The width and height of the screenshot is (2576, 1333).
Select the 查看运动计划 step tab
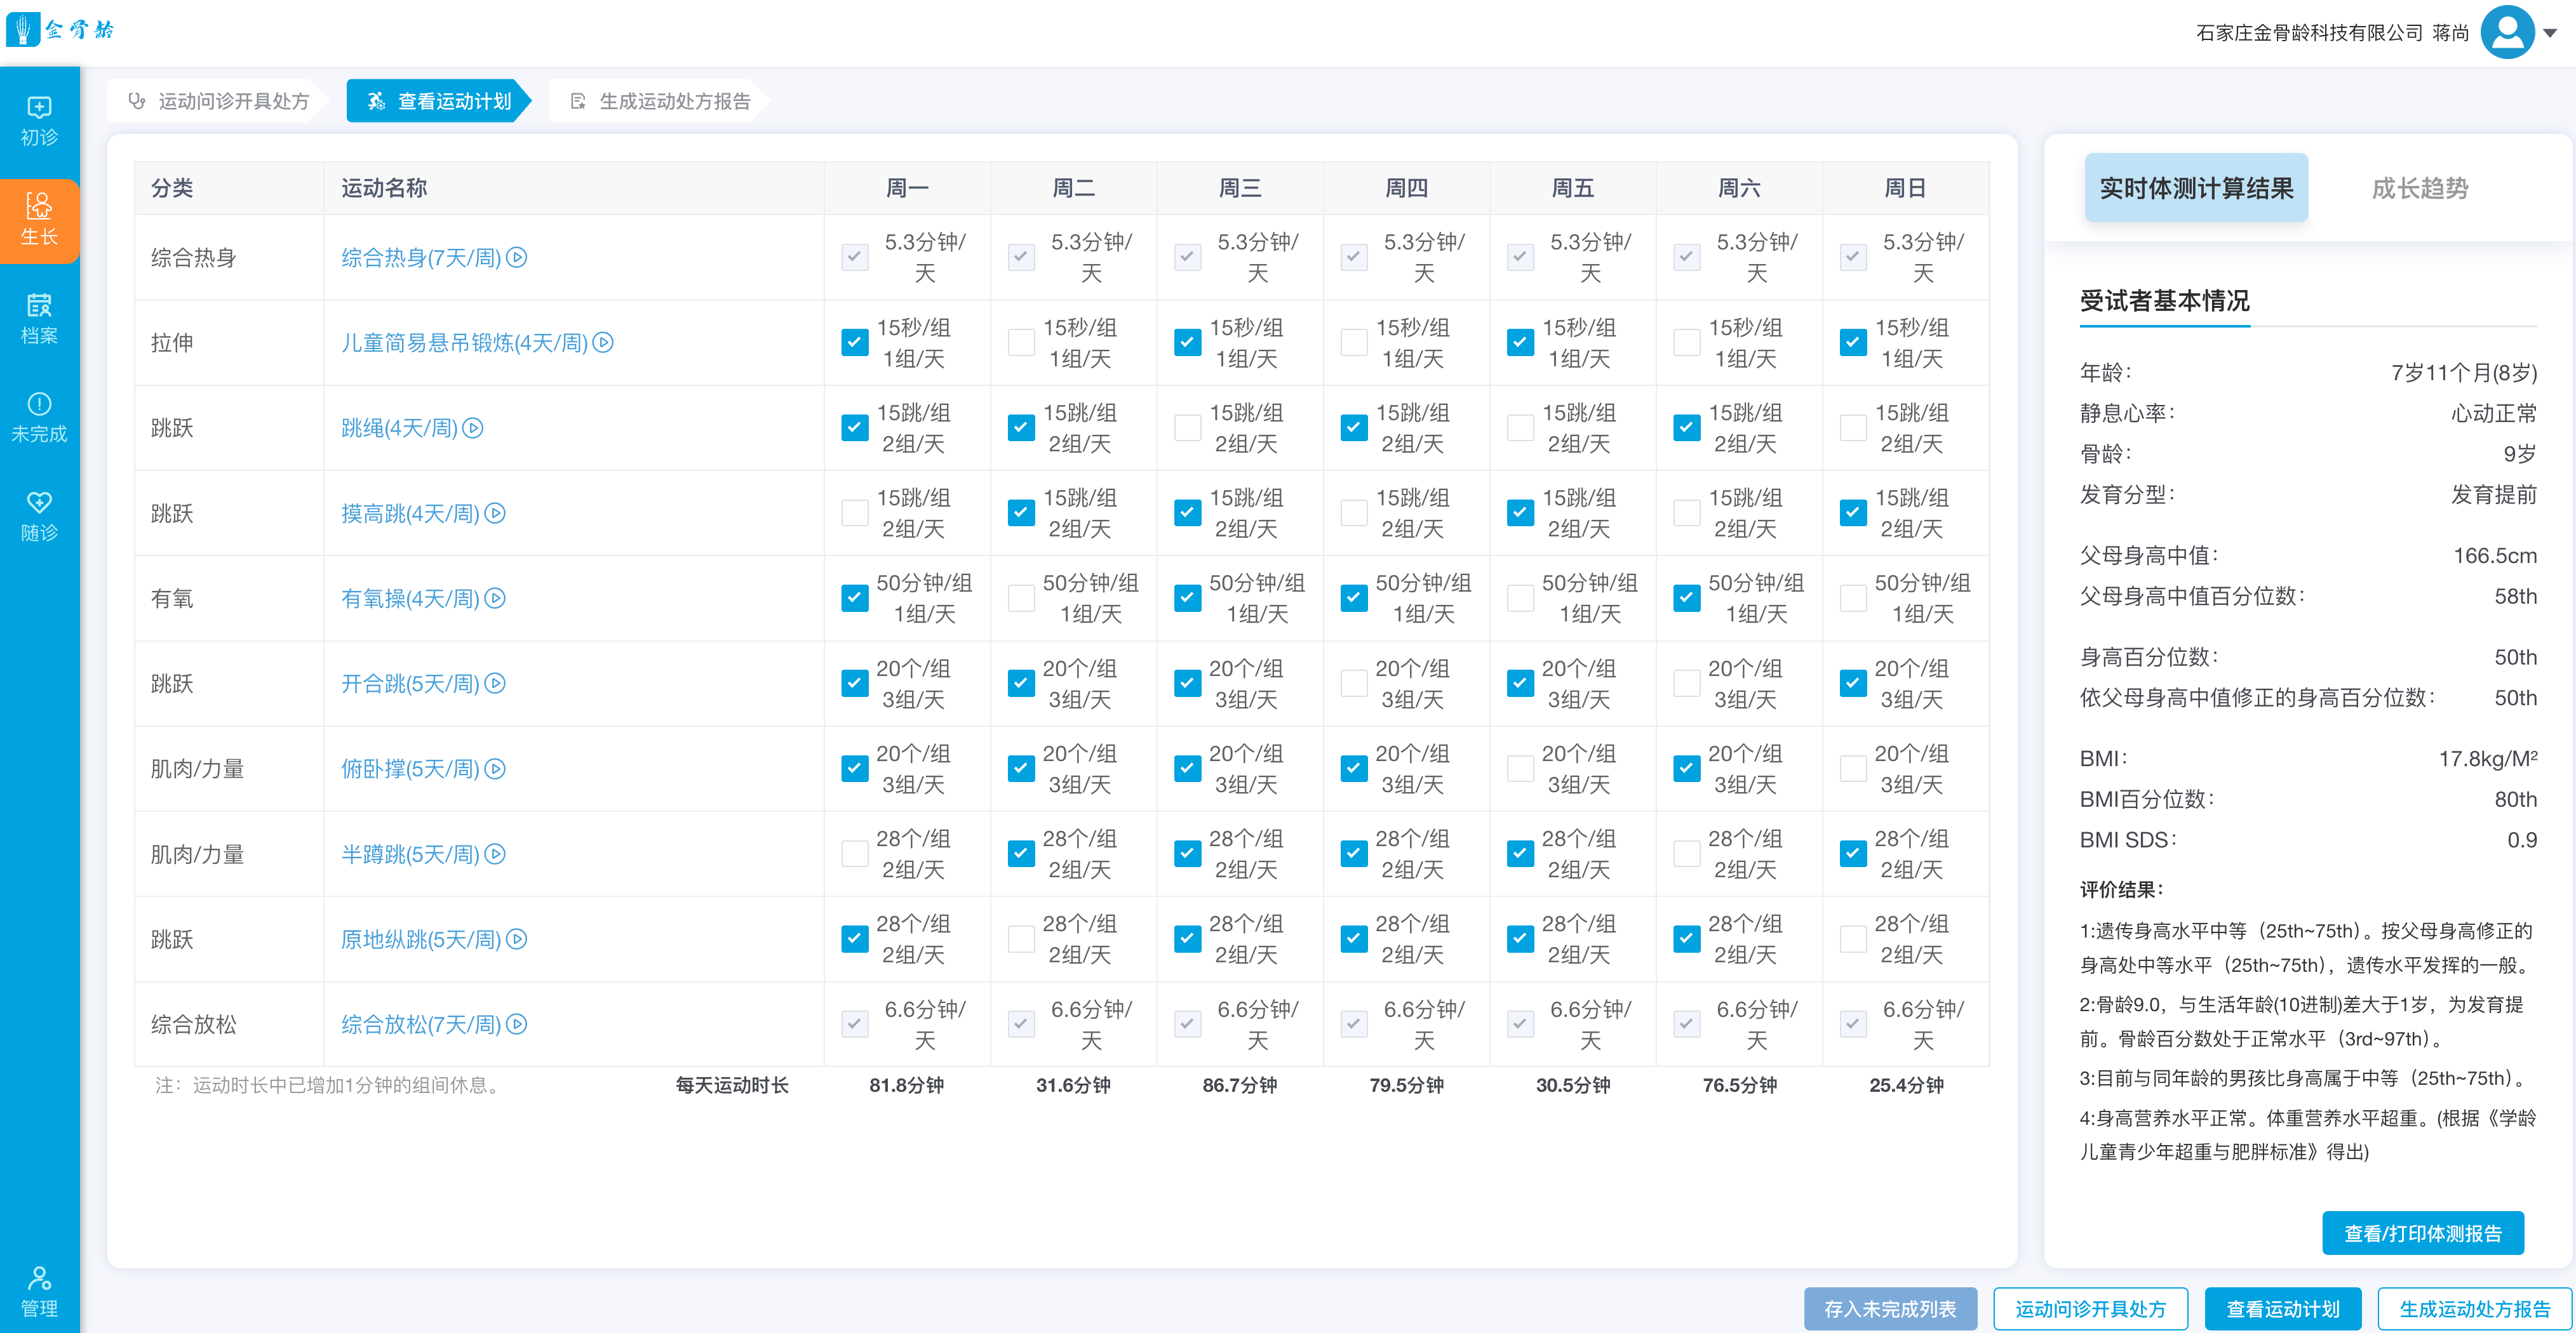tap(439, 101)
